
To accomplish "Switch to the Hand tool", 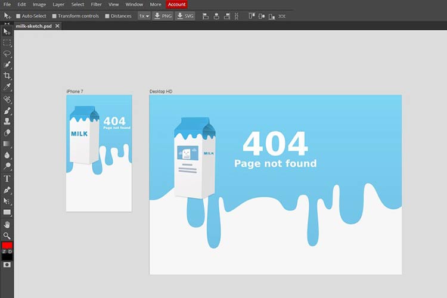I will click(x=7, y=224).
